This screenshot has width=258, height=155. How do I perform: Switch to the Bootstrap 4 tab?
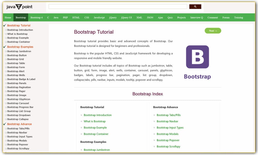point(36,17)
